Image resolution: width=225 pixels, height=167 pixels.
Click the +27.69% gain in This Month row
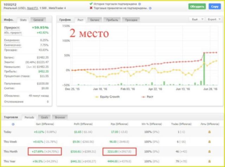(x=38, y=152)
